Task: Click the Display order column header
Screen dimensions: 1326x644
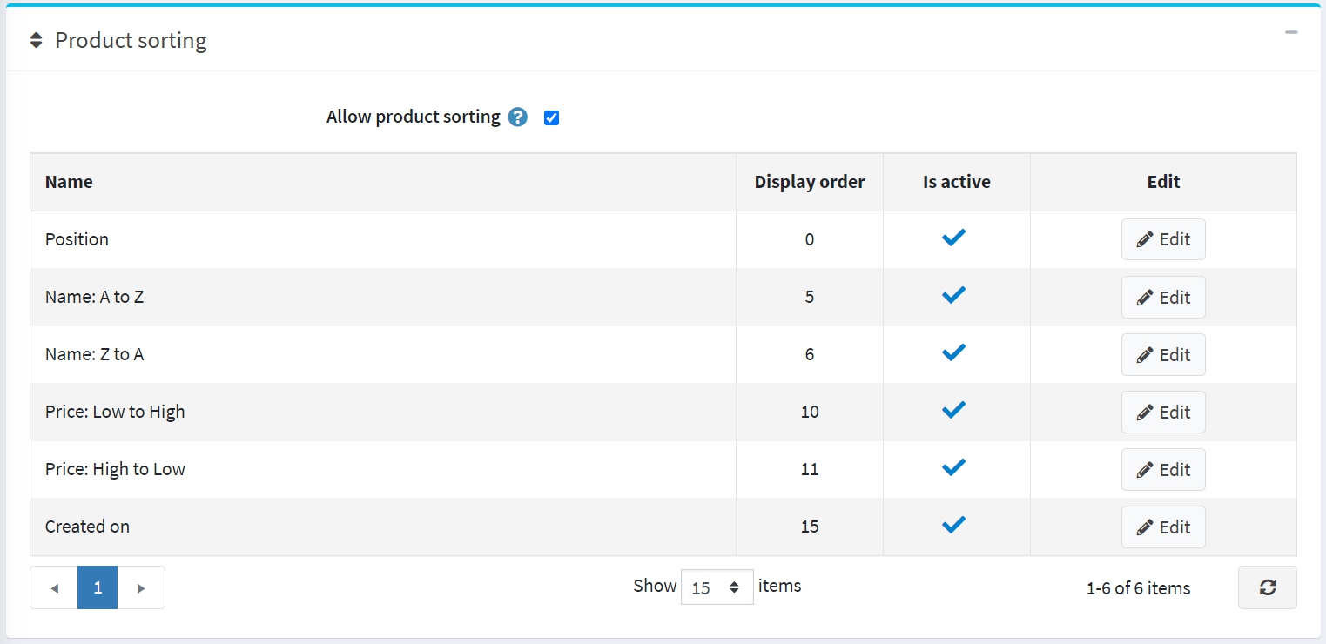Action: point(809,182)
